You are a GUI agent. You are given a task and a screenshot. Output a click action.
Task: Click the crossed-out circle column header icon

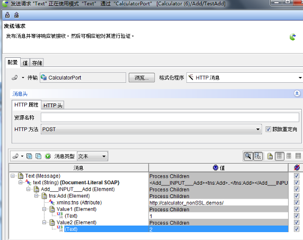[297, 168]
